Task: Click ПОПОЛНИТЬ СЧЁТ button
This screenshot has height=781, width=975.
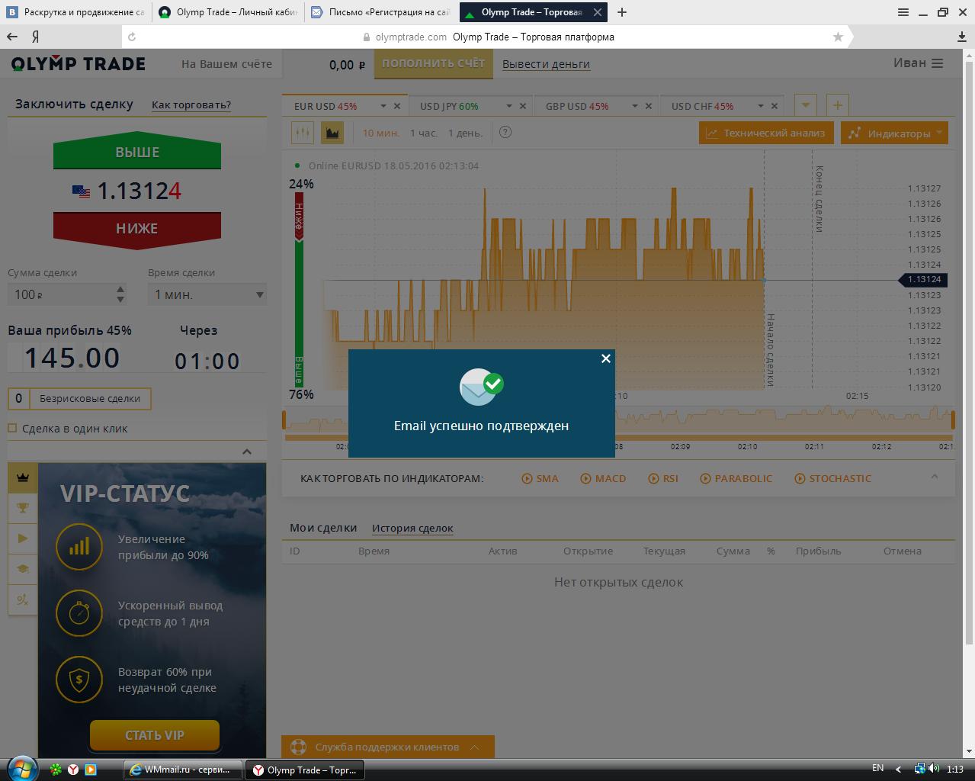Action: point(433,64)
